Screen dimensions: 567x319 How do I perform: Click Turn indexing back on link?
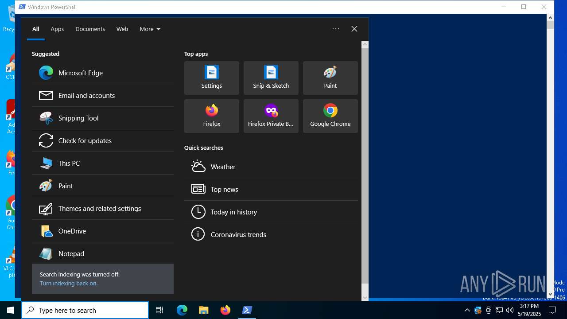[69, 283]
